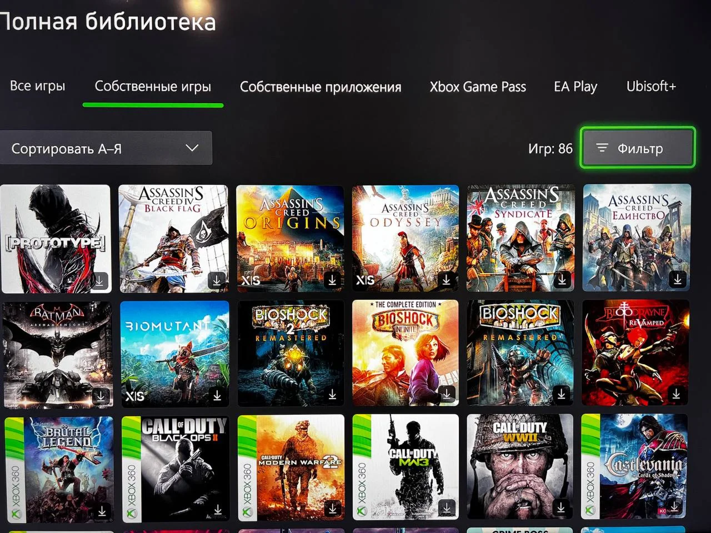The height and width of the screenshot is (533, 711).
Task: Start downloading Assassin's Creed Origins
Action: [332, 281]
